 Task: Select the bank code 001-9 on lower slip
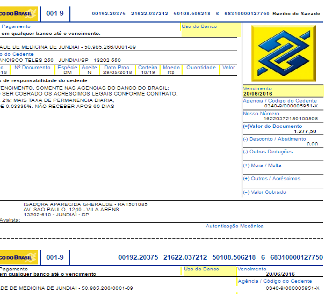[55, 258]
